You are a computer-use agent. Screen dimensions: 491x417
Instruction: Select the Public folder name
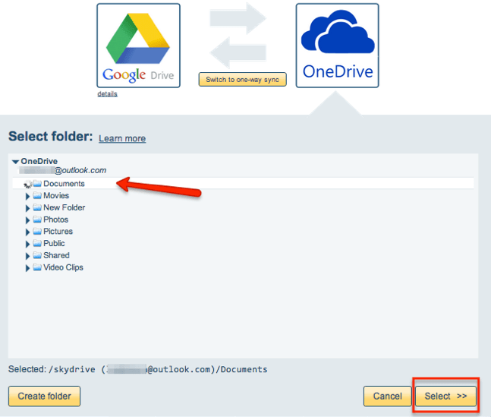click(54, 243)
